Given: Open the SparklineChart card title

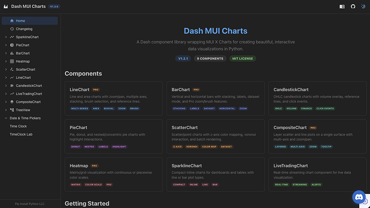Looking at the screenshot, I should coord(187,166).
